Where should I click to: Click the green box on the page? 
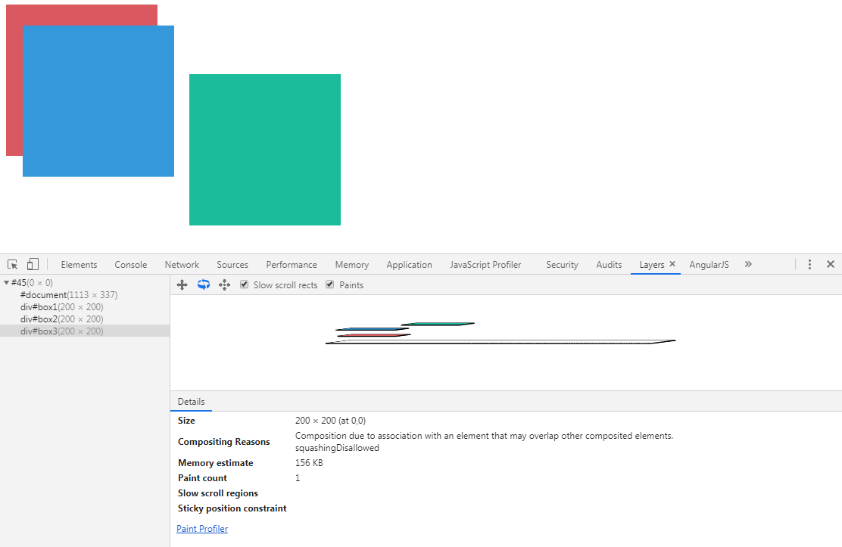265,150
